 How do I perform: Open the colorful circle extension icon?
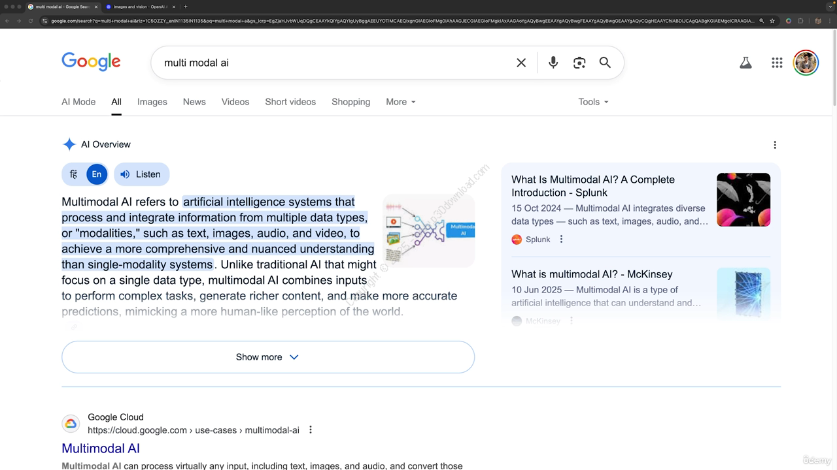(789, 21)
